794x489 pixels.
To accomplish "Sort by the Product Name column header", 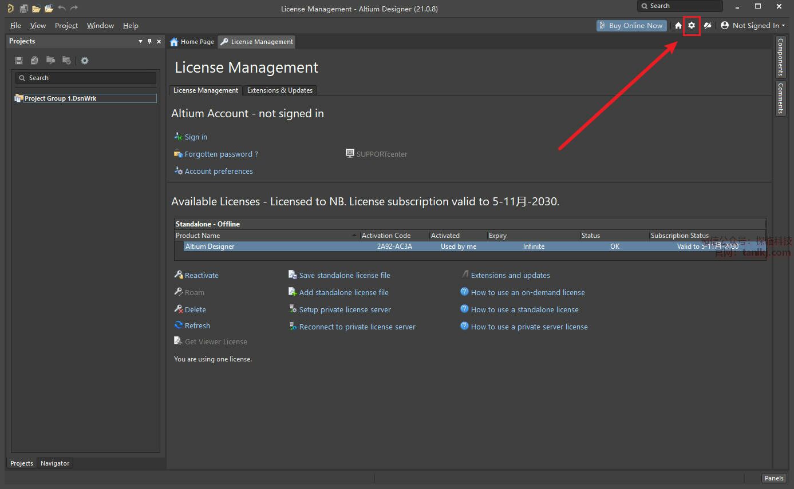I will [267, 236].
